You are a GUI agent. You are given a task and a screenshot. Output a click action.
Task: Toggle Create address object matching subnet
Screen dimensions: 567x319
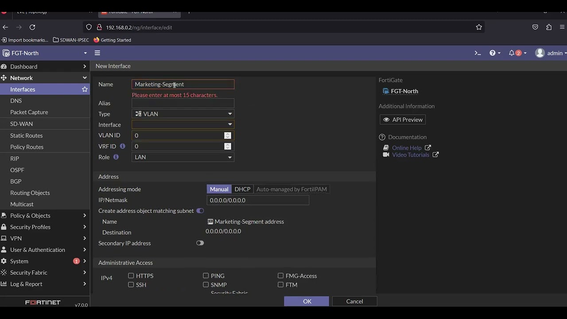click(x=200, y=211)
